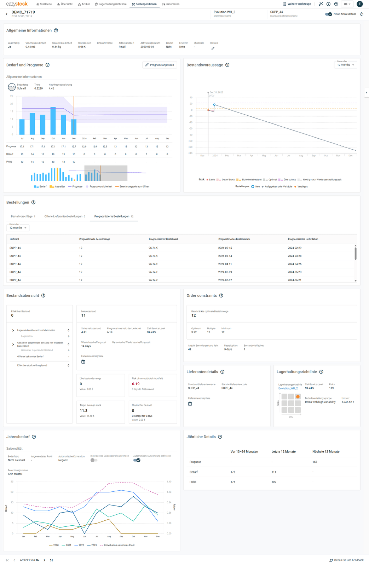Click the refresh icon near Neue Artikeldetails

(x=362, y=14)
